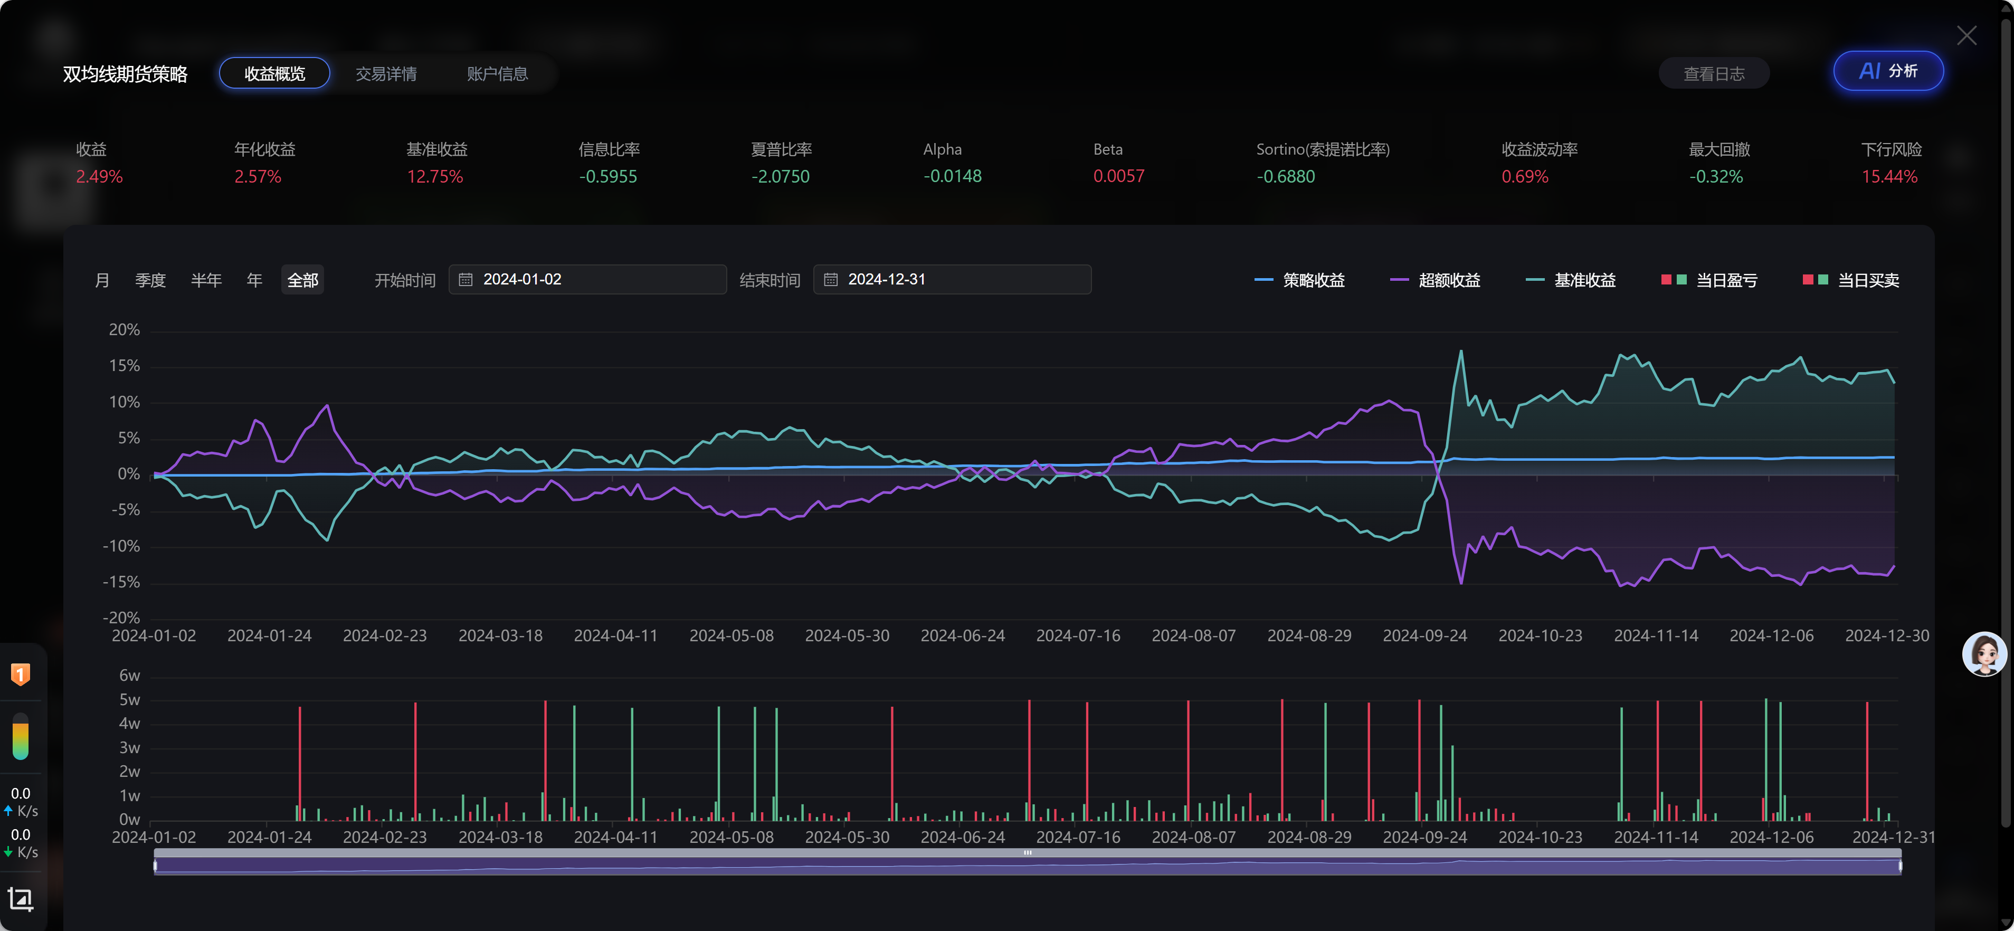The width and height of the screenshot is (2014, 931).
Task: Open the 结束时间 date picker
Action: coord(952,280)
